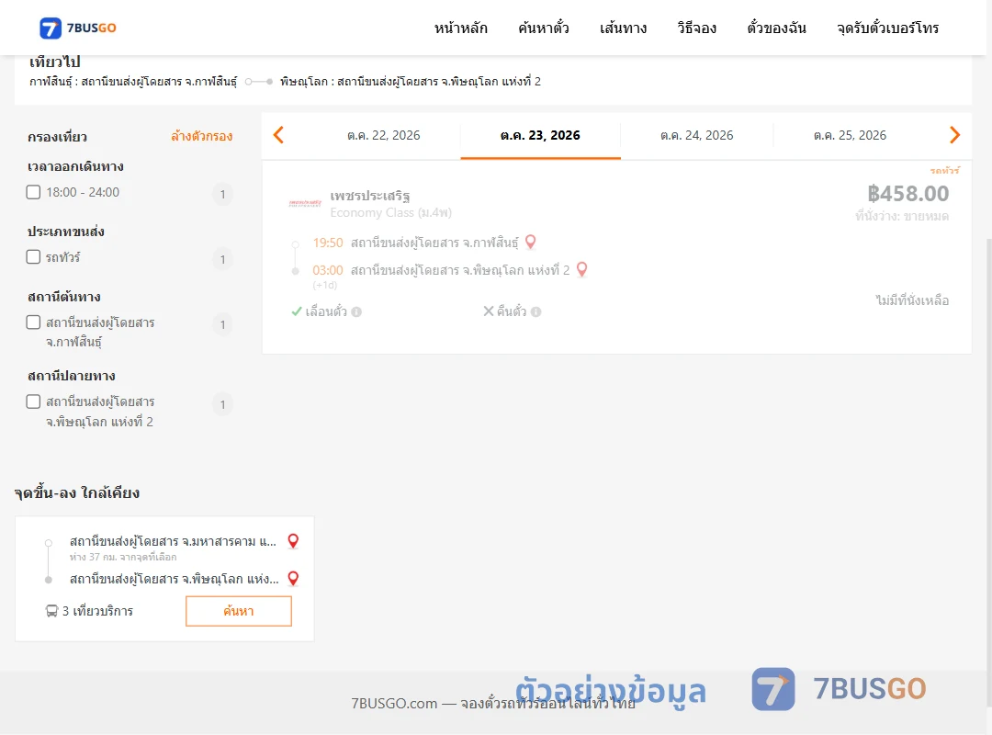Click the คืนตั๋ว refund label

512,311
